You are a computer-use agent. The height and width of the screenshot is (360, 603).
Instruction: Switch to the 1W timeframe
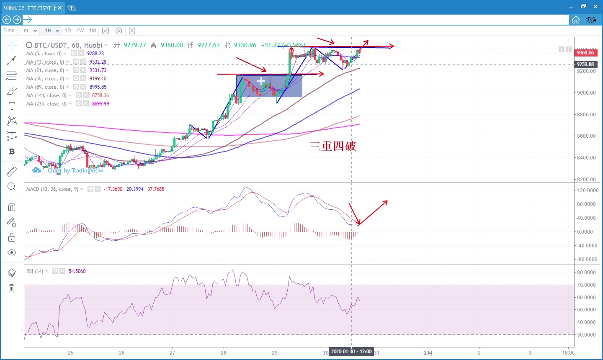(x=80, y=31)
